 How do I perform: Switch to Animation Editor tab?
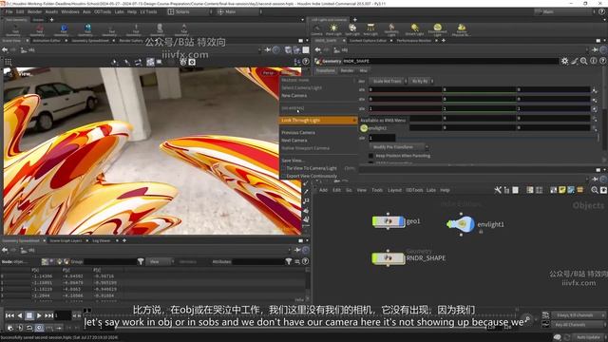pos(47,40)
